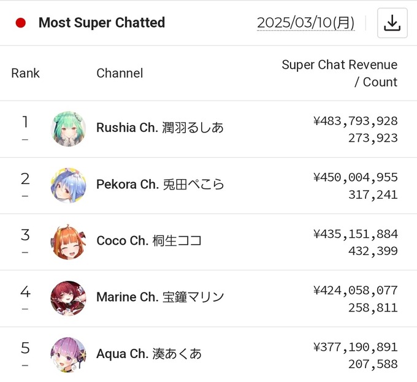
Task: Click the Channel column header
Action: point(120,73)
